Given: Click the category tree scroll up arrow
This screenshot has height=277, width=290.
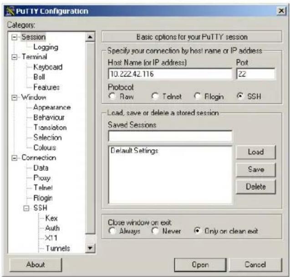Looking at the screenshot, I should coord(90,37).
